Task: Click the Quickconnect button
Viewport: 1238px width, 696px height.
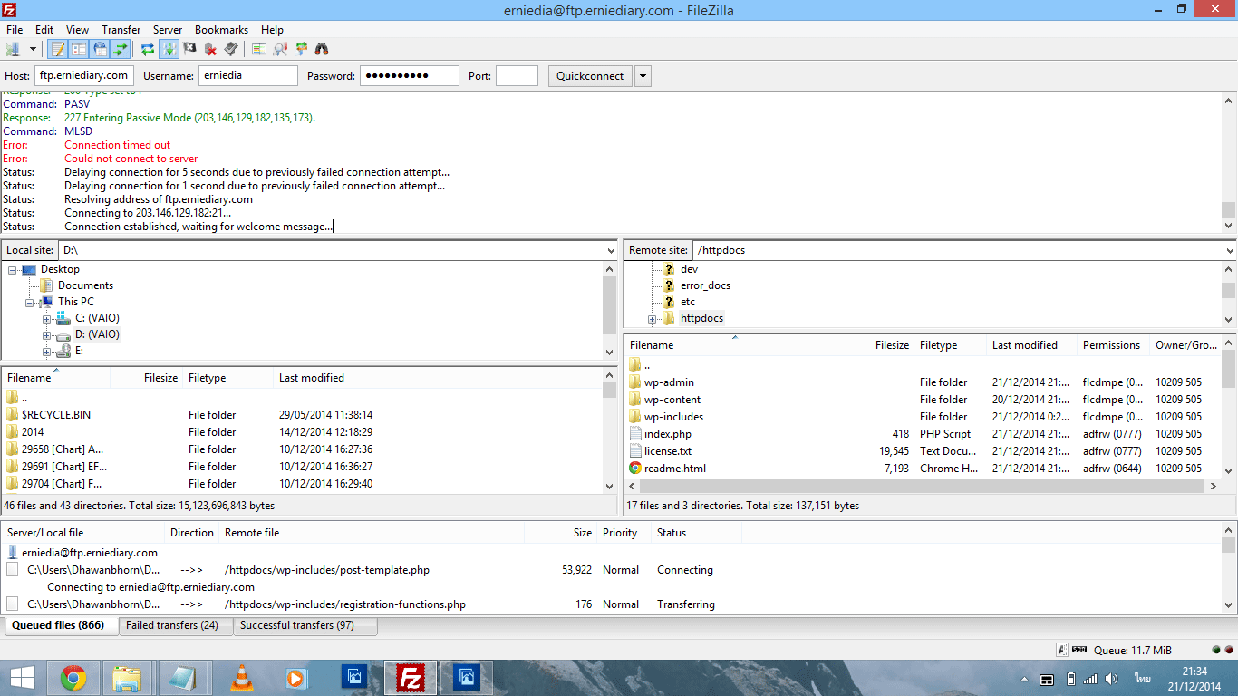Action: [x=590, y=76]
